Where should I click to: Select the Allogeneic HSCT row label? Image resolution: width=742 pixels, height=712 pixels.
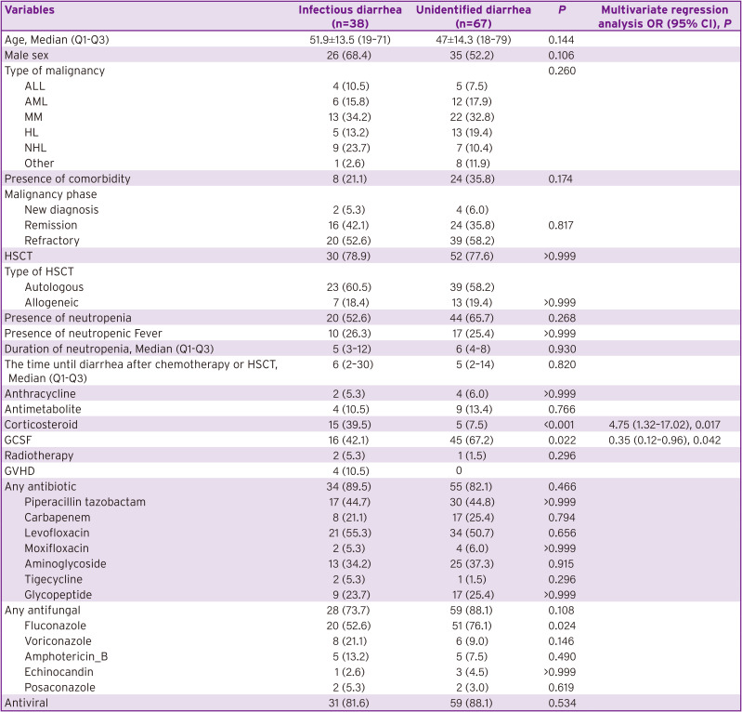point(51,303)
